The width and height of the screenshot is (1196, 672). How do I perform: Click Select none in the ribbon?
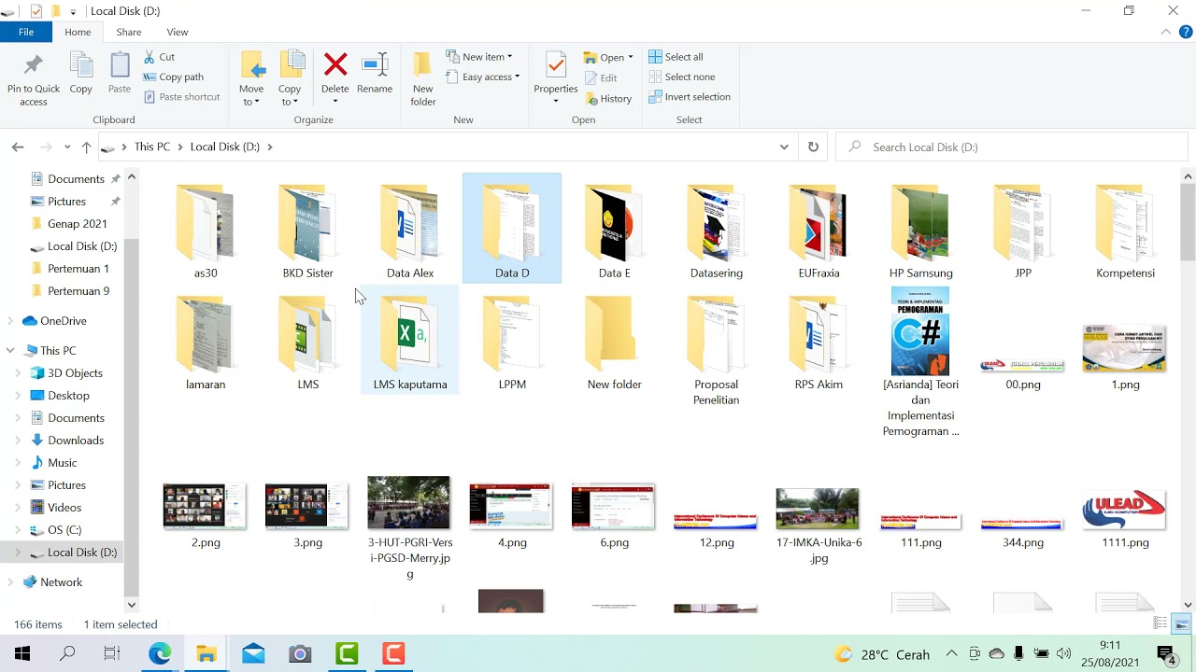pos(681,77)
